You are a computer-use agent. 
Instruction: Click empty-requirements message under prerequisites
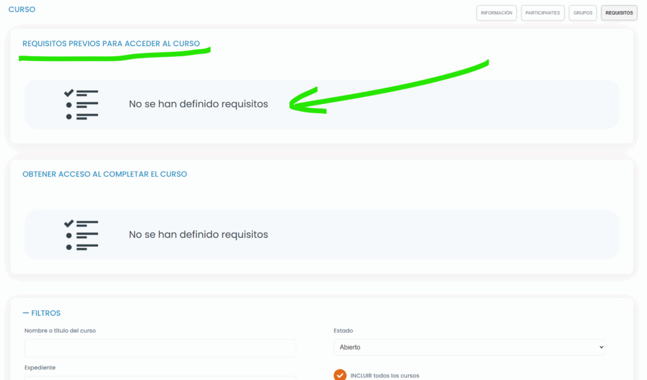[198, 104]
